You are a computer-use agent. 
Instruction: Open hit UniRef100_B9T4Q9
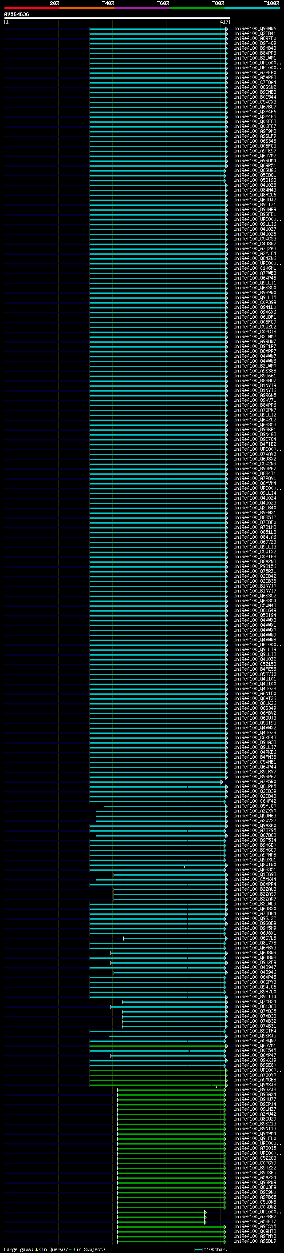click(255, 43)
